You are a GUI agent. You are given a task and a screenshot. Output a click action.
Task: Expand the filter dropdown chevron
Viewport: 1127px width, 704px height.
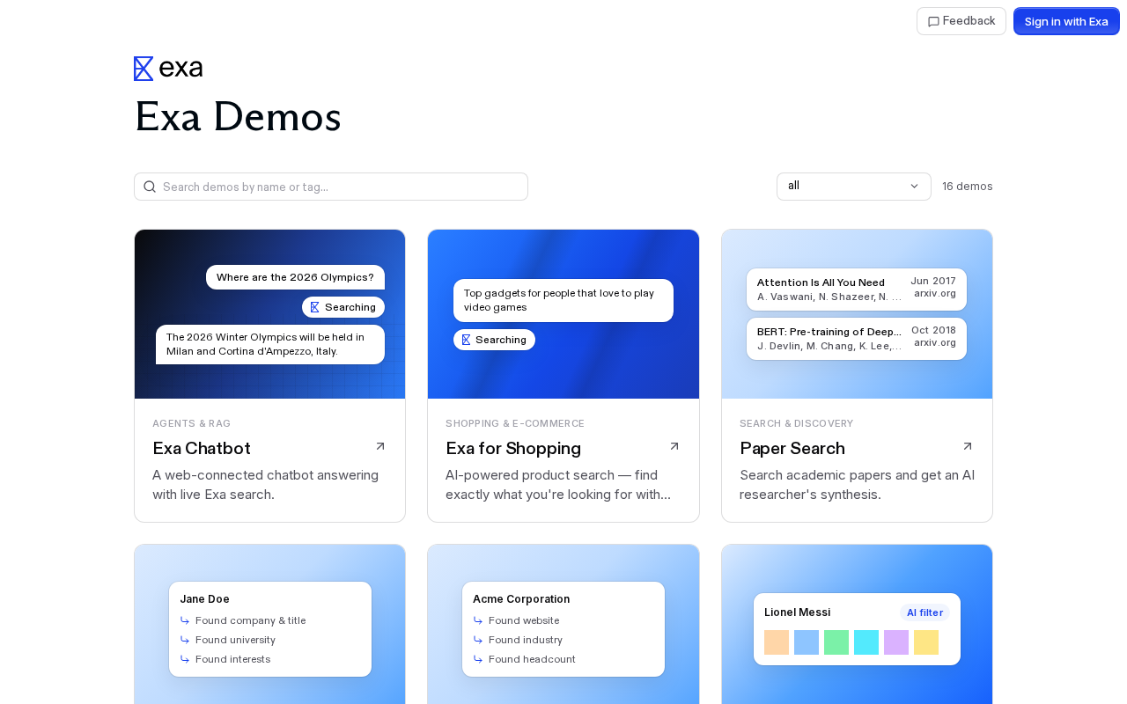pyautogui.click(x=914, y=187)
